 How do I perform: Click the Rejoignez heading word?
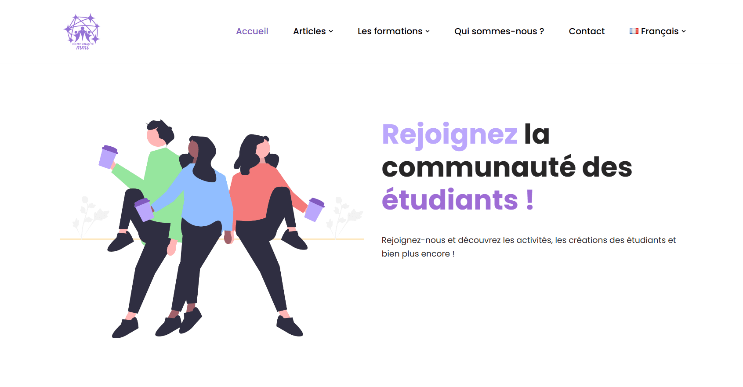[450, 134]
